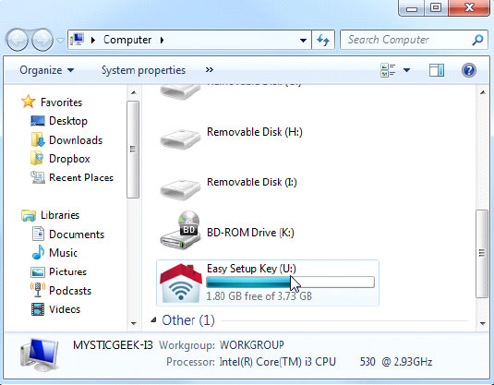
Task: Select Removable Disk (H:) drive icon
Action: tap(180, 138)
